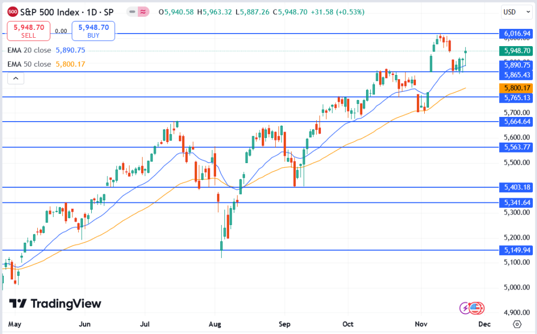The width and height of the screenshot is (537, 334).
Task: Click the blue 5,890.75 EMA axis label
Action: coord(516,65)
